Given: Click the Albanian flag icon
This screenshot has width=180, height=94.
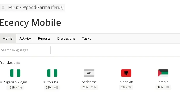Looking at the screenshot, I should tap(126, 73).
